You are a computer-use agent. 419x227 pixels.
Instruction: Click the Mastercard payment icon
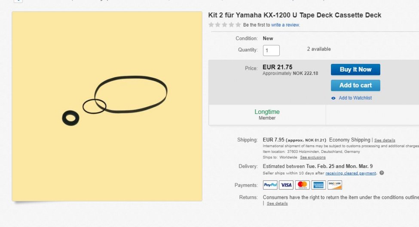tap(302, 185)
